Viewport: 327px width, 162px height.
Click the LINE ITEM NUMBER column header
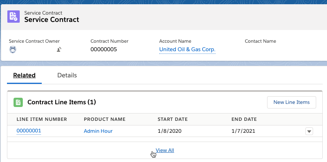(42, 119)
